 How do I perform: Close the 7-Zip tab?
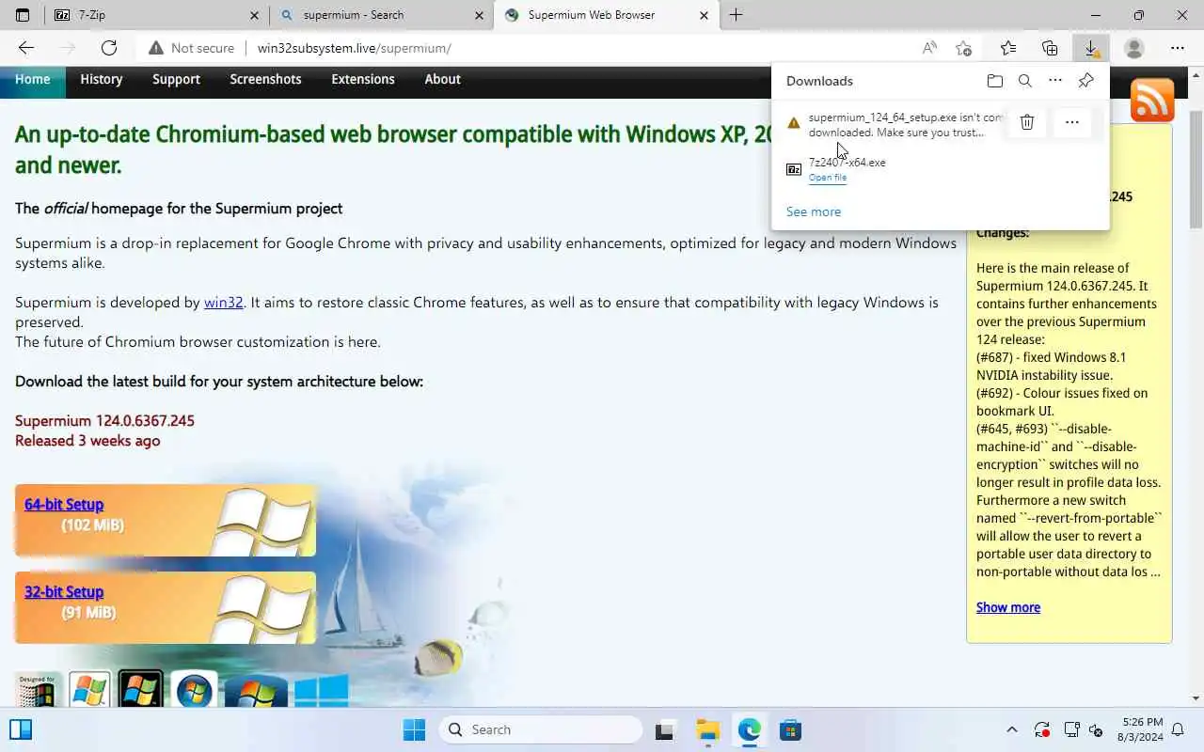tap(255, 15)
